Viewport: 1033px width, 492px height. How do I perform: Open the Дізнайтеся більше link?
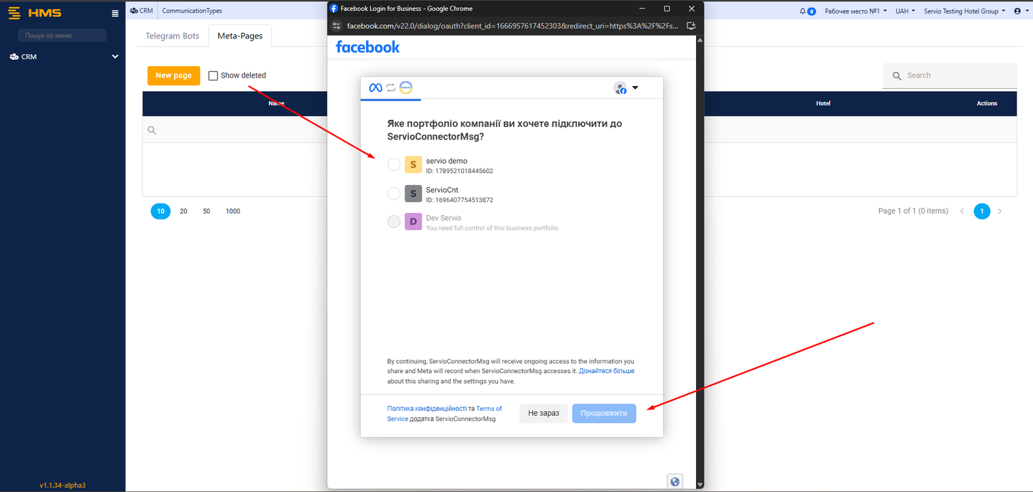click(x=606, y=370)
